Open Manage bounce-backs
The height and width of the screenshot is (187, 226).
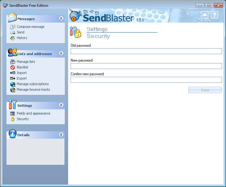point(33,89)
